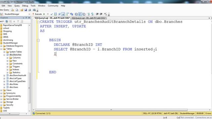
Task: Collapse the CREATE TRIGGER code outline box
Action: coord(38,22)
